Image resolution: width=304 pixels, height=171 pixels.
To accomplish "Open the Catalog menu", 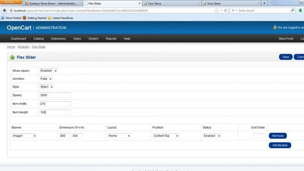I will (38, 38).
